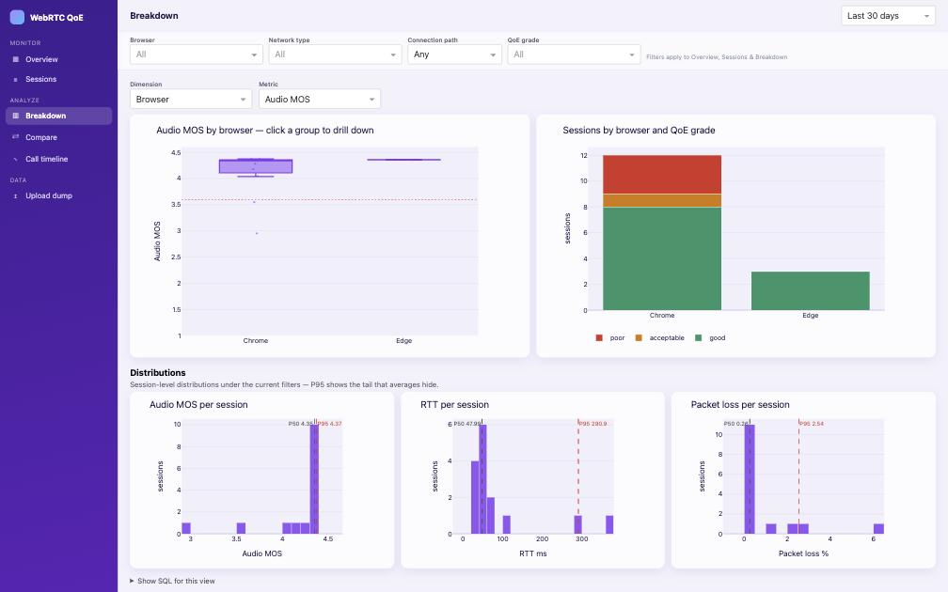Click the Edge label under the stacked bars
948x592 pixels.
pyautogui.click(x=810, y=316)
